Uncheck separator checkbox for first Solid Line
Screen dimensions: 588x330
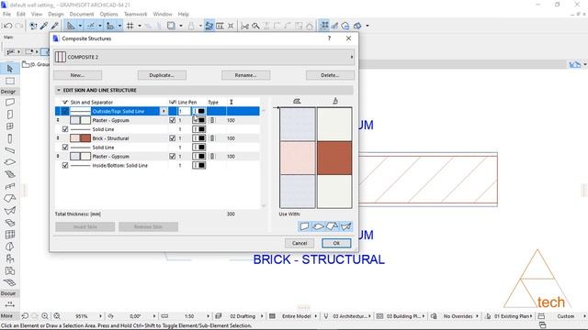click(65, 129)
